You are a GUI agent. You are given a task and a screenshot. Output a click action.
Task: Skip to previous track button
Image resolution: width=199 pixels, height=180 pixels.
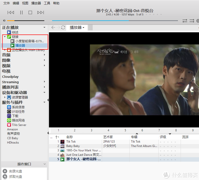click(x=11, y=13)
